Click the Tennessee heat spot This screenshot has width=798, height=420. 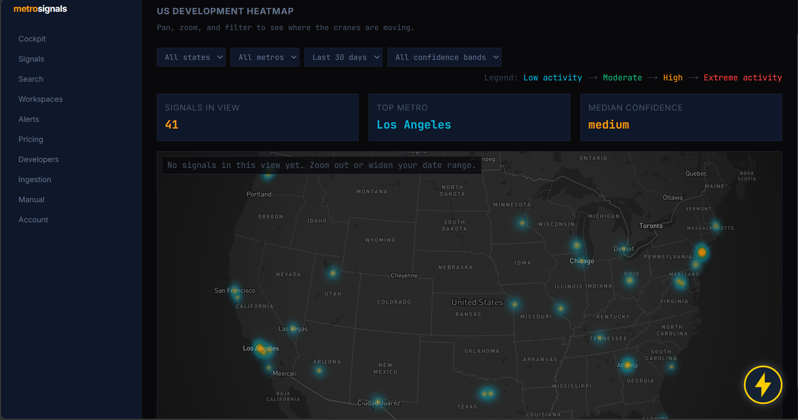pyautogui.click(x=600, y=338)
